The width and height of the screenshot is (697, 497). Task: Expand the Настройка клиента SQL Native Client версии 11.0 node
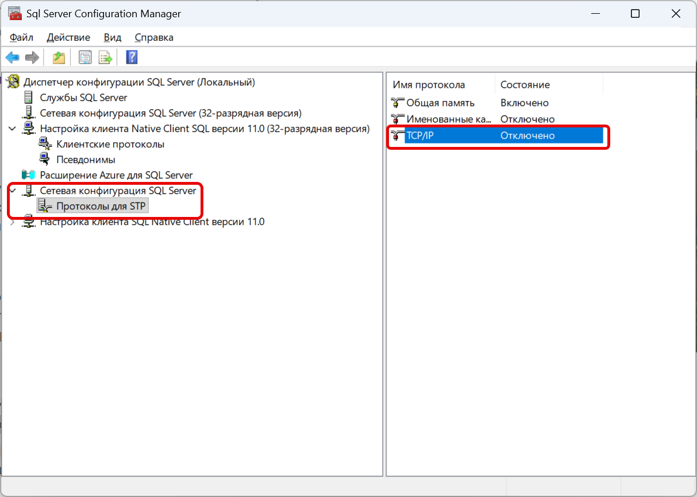[12, 222]
